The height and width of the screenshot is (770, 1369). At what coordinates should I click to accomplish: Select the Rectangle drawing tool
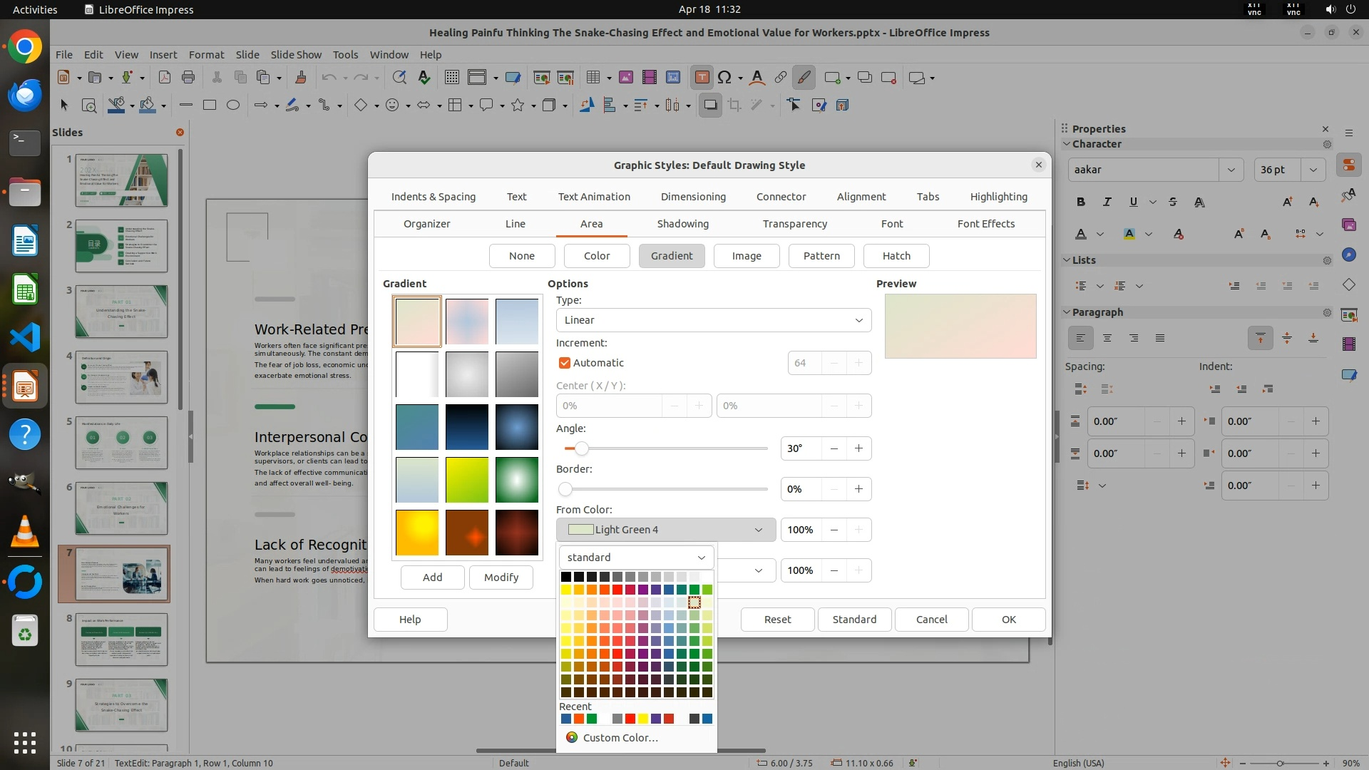pos(209,106)
